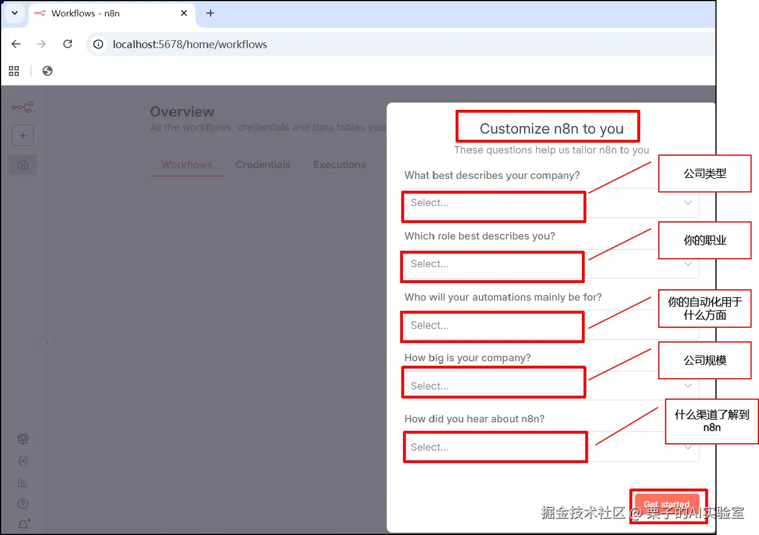The image size is (759, 535).
Task: Close the Workflows - n8n tab
Action: pyautogui.click(x=184, y=13)
